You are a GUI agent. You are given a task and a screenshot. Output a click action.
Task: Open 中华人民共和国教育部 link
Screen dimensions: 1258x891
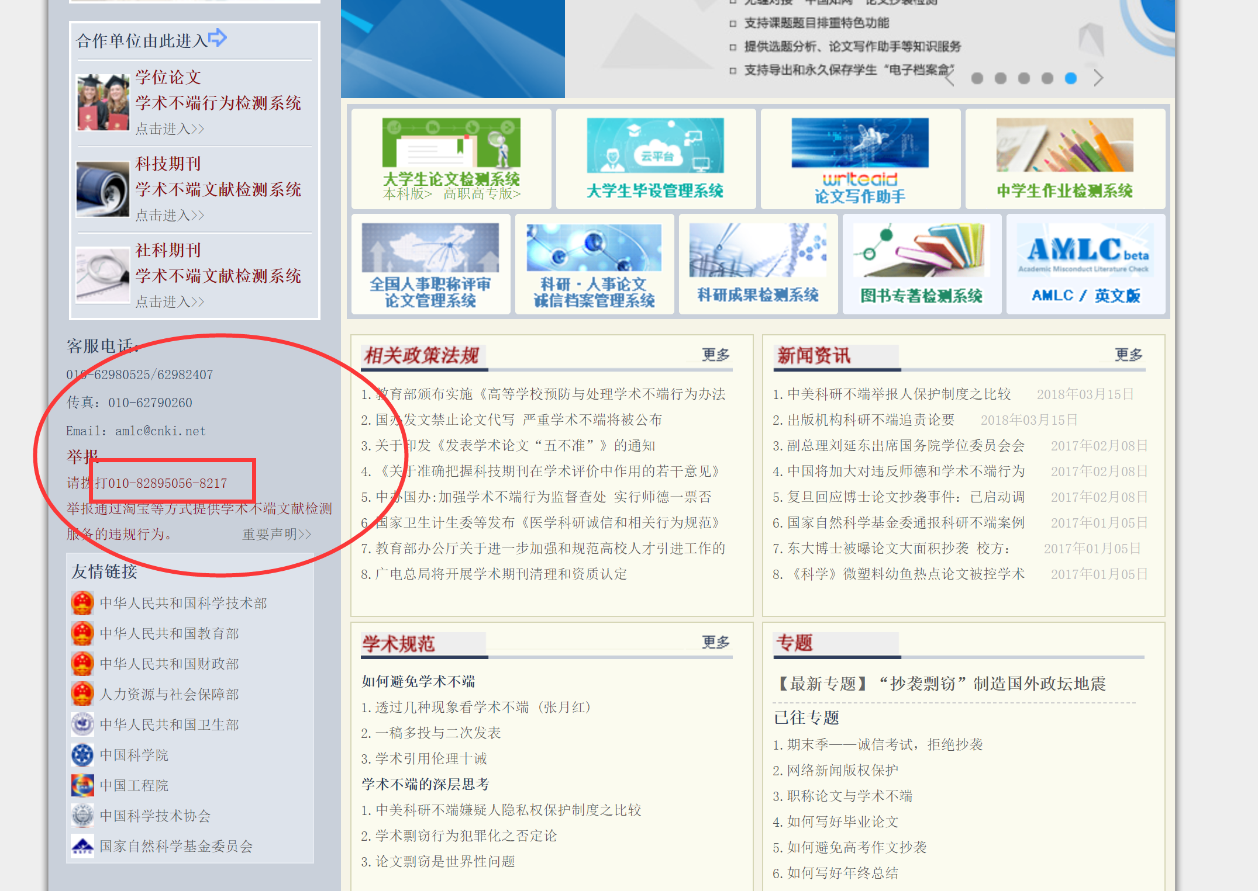pyautogui.click(x=169, y=634)
